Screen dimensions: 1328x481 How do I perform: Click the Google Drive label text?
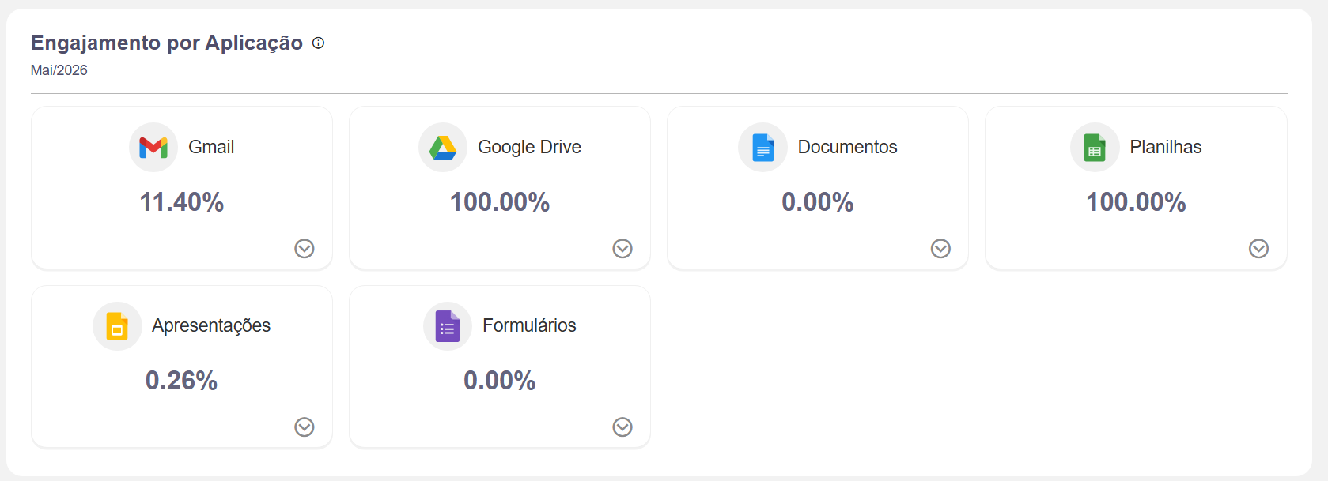point(529,147)
